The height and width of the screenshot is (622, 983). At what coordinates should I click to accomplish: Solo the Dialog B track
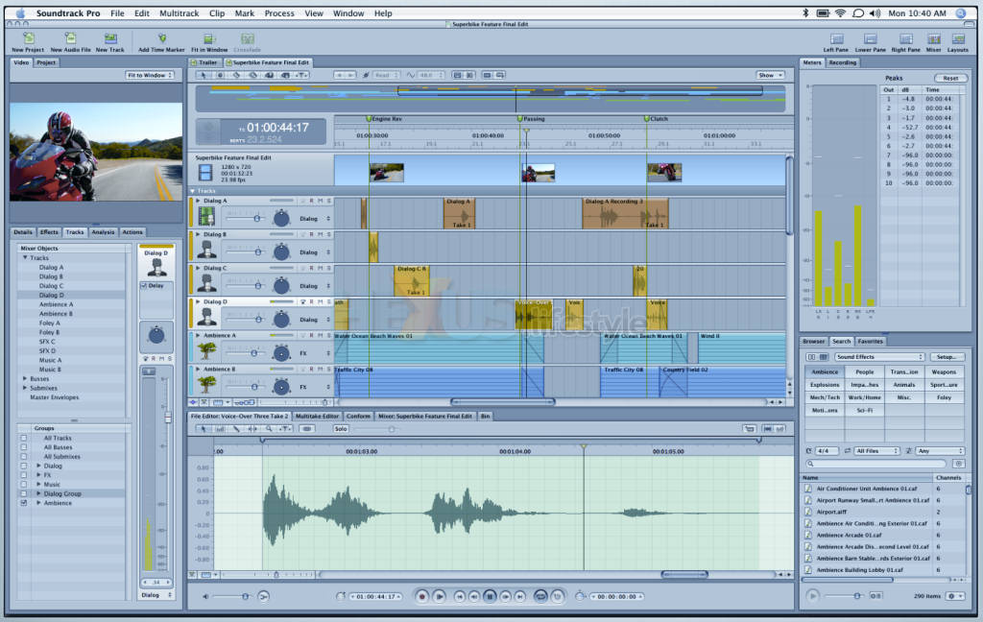click(x=328, y=234)
